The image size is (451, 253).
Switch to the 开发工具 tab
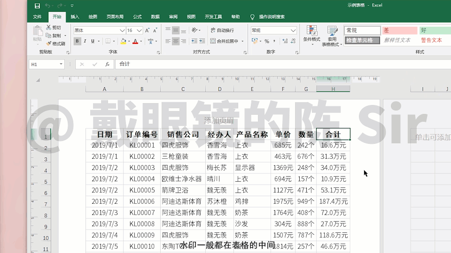pyautogui.click(x=213, y=17)
